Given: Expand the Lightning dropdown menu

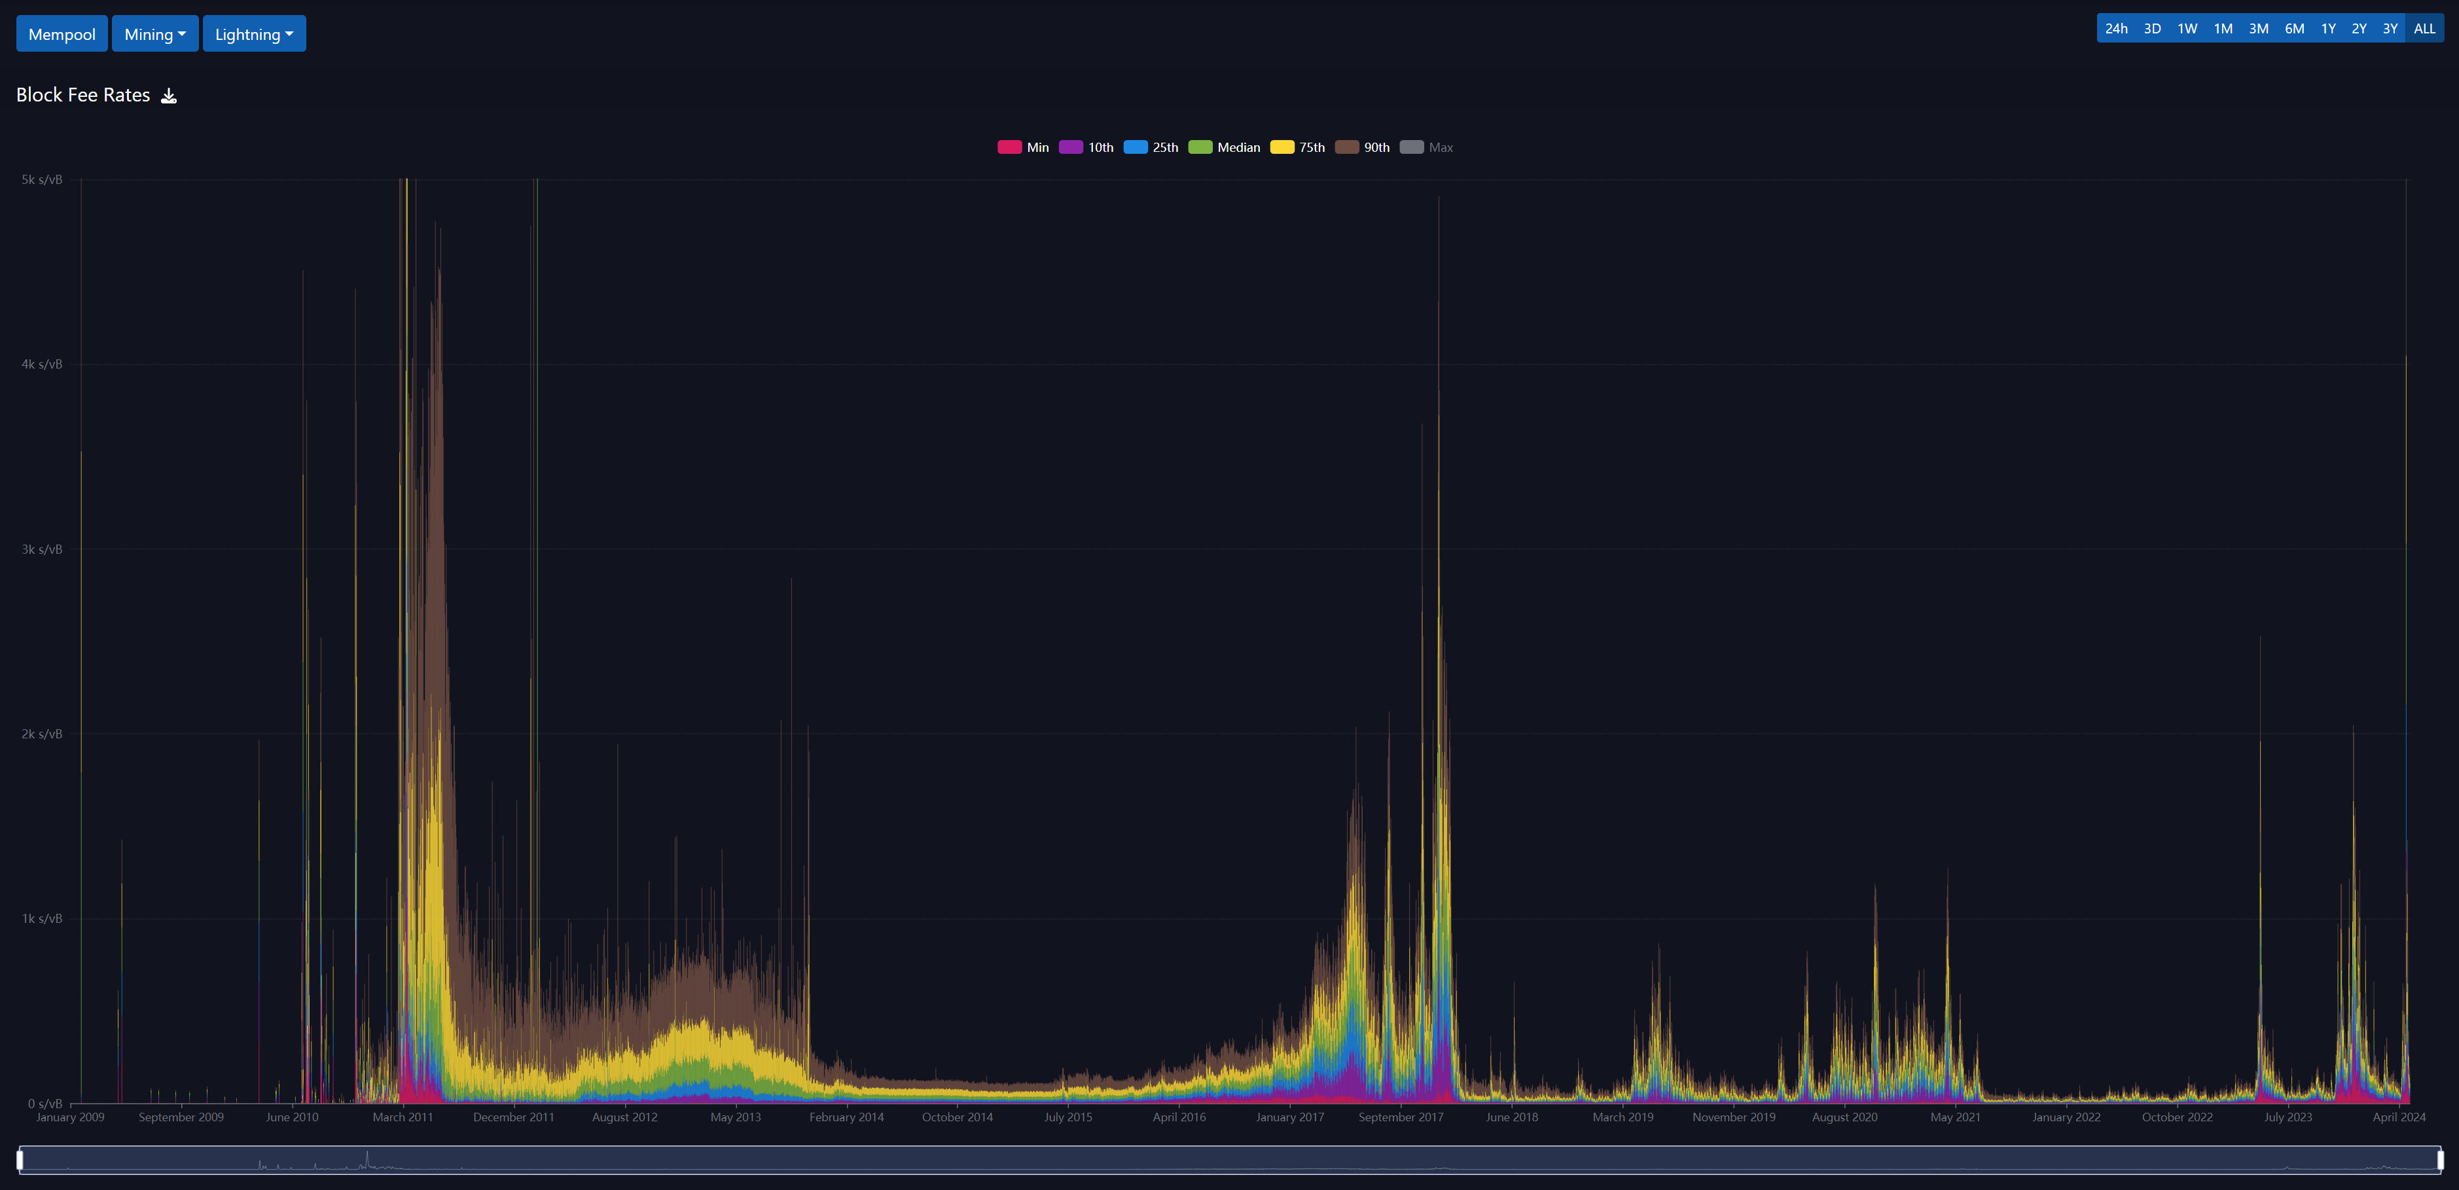Looking at the screenshot, I should point(254,34).
